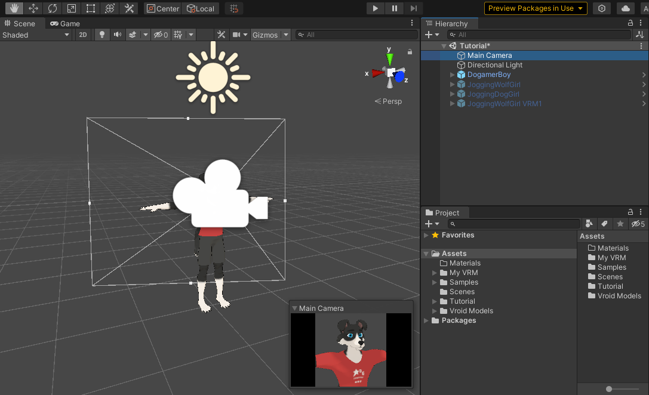Toggle hidden packages visibility in Project
Screen dimensions: 649x395
point(638,224)
